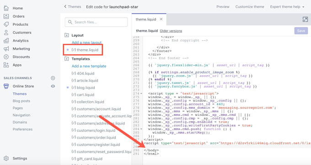Close the theme.liquid tab
311x165 pixels.
(x=161, y=19)
